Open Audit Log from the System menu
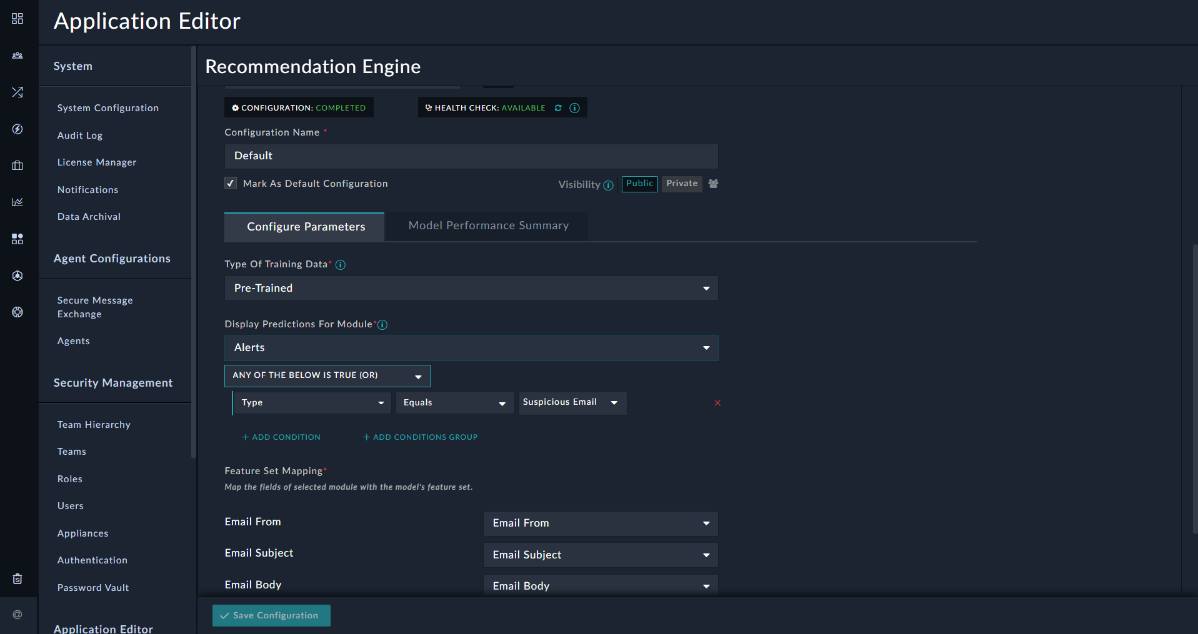 coord(79,135)
